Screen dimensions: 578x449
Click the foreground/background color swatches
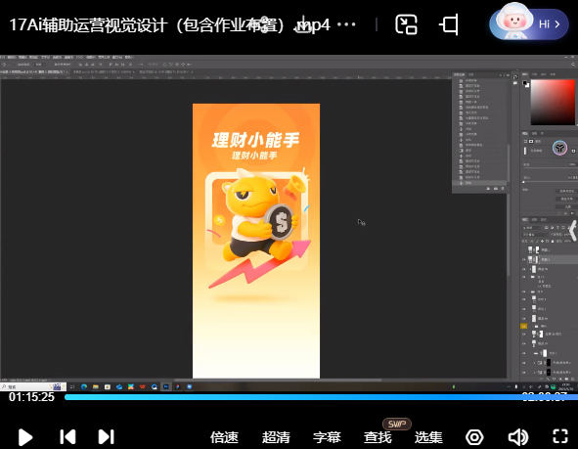(x=526, y=84)
